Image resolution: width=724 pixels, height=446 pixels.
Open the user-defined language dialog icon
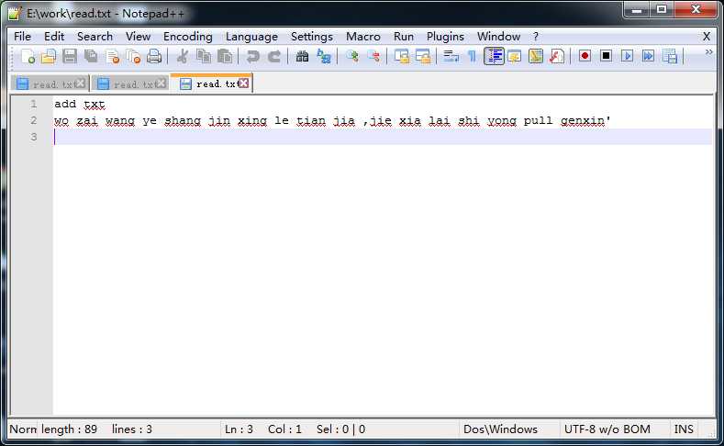(515, 56)
